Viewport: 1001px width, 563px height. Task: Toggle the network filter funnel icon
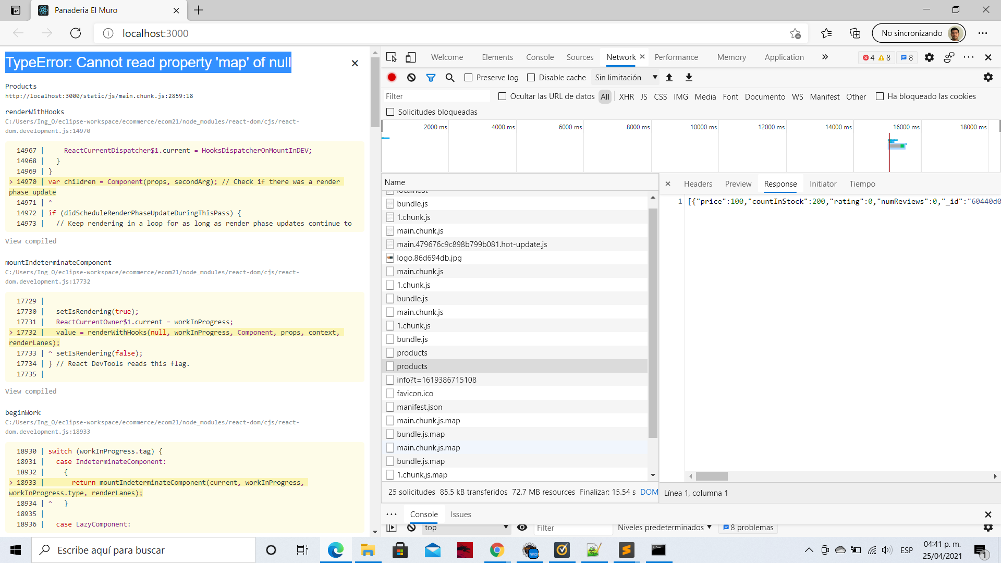click(x=431, y=77)
